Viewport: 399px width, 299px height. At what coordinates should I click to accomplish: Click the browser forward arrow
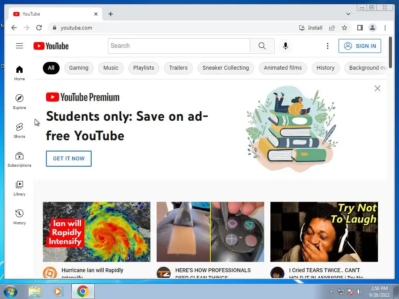(26, 28)
